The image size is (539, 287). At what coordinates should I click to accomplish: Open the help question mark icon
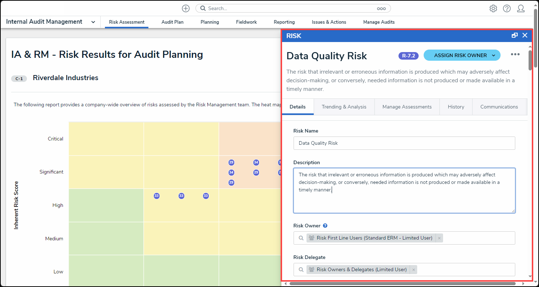pos(507,9)
